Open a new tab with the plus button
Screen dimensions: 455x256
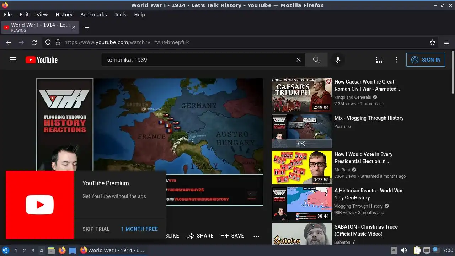[x=87, y=27]
